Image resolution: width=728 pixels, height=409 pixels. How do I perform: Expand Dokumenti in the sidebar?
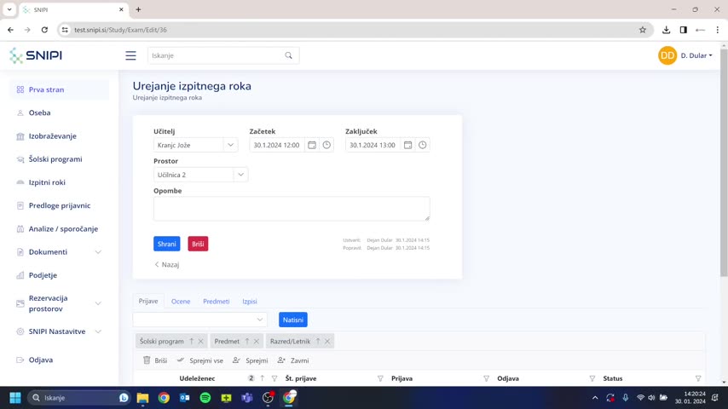(x=98, y=252)
